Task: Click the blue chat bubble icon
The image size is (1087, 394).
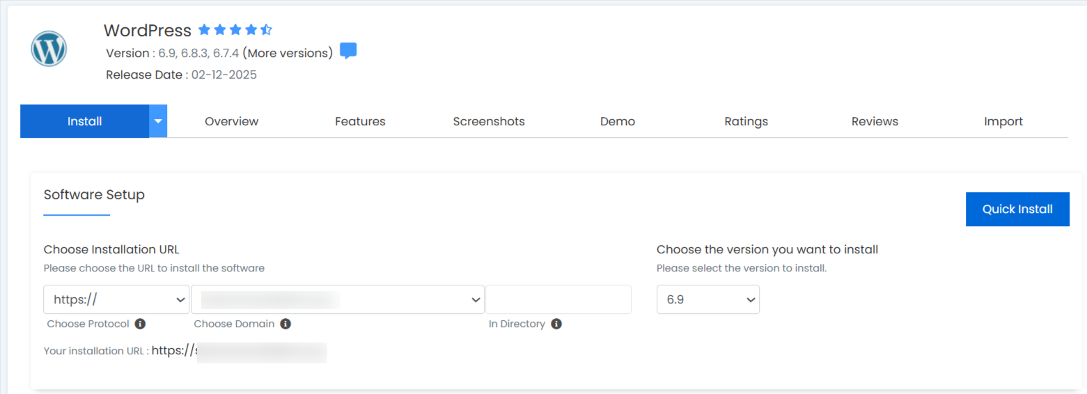Action: click(x=348, y=52)
